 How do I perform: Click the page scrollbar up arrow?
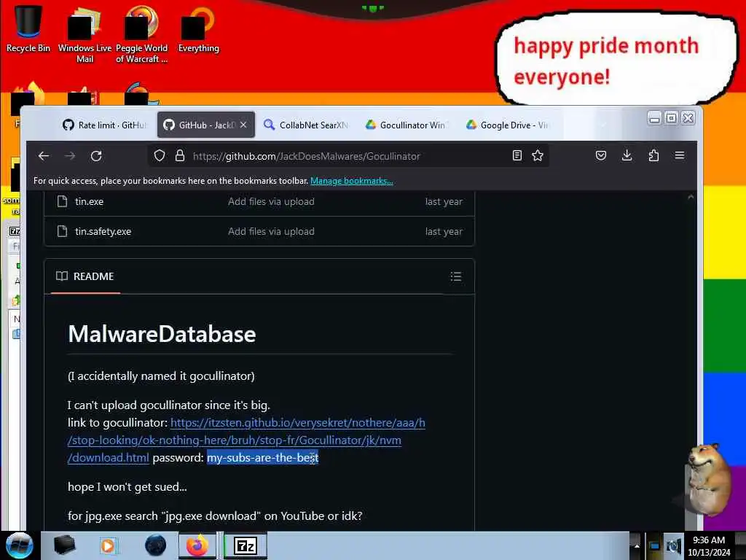click(691, 197)
